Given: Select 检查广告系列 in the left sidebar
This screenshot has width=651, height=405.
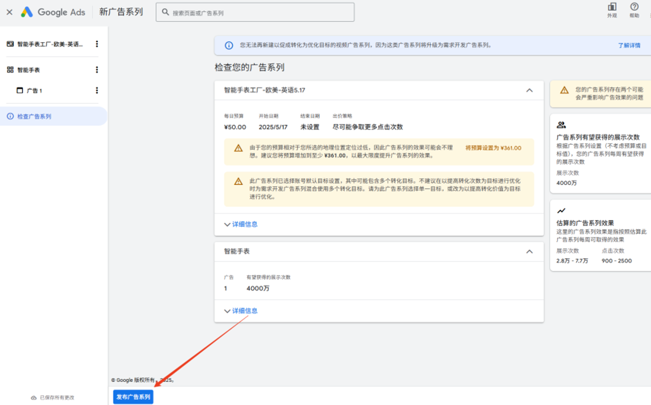Looking at the screenshot, I should pyautogui.click(x=34, y=116).
